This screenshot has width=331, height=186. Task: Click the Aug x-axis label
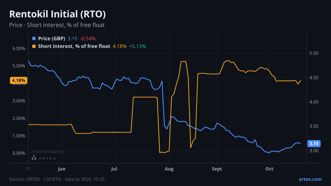(x=169, y=169)
